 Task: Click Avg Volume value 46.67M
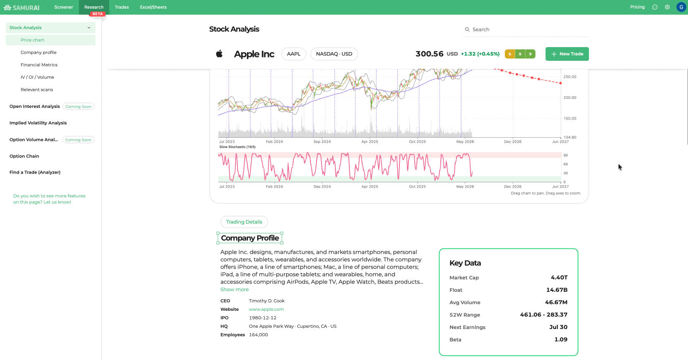[556, 302]
